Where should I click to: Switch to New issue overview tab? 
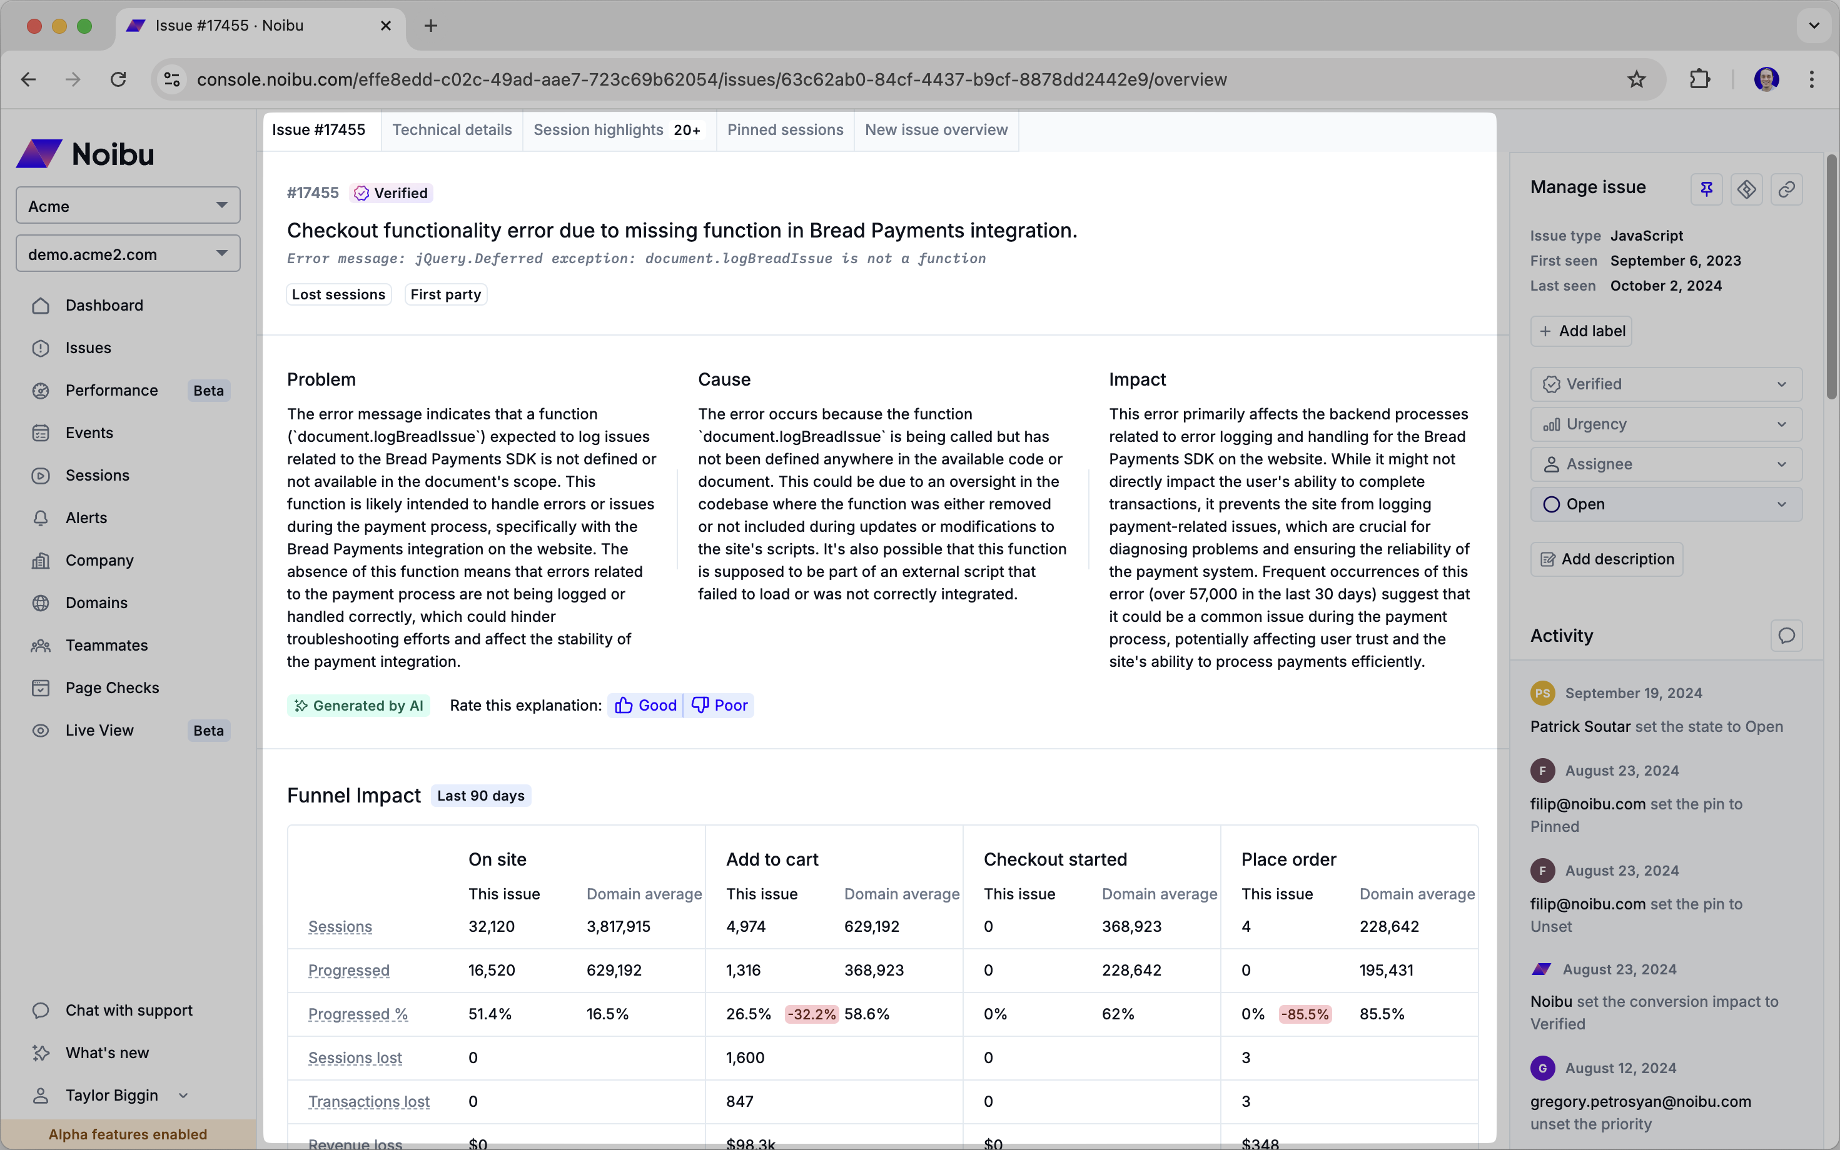(x=936, y=130)
